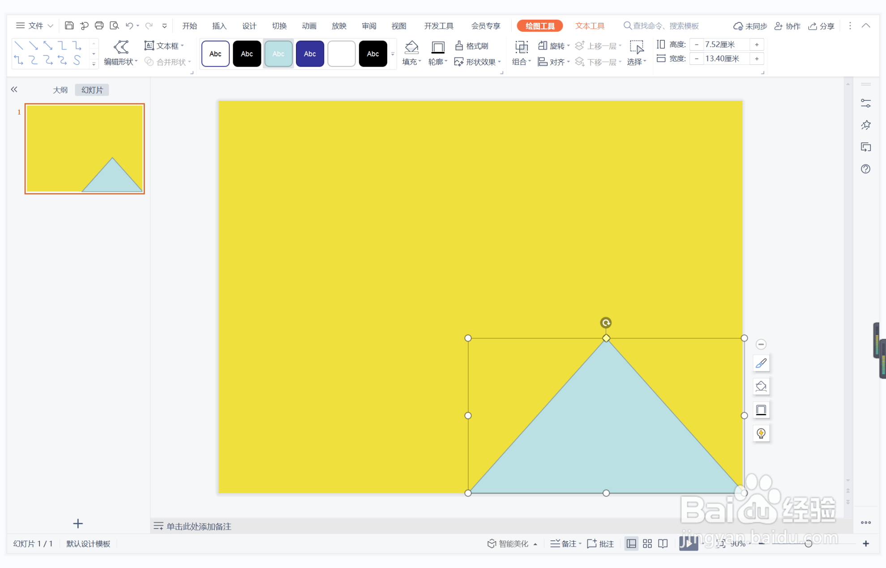
Task: Switch to slide sorter grid view
Action: [647, 543]
